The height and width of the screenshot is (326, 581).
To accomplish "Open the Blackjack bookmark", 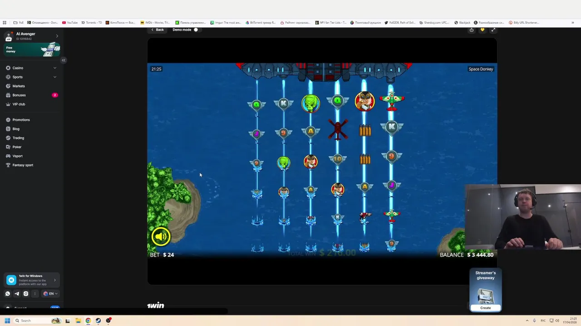I will pyautogui.click(x=462, y=23).
